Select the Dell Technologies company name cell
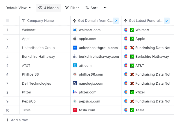 tap(36, 84)
